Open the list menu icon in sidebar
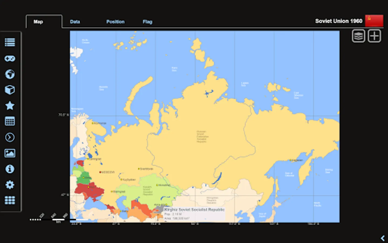The height and width of the screenshot is (243, 388). click(10, 42)
